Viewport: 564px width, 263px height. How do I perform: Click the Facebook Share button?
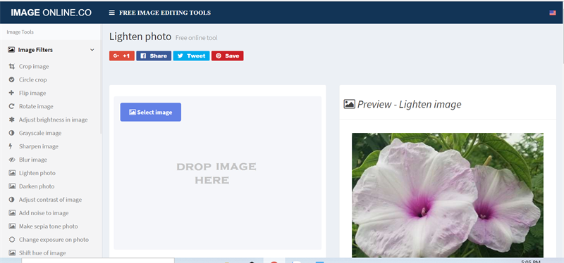coord(154,56)
